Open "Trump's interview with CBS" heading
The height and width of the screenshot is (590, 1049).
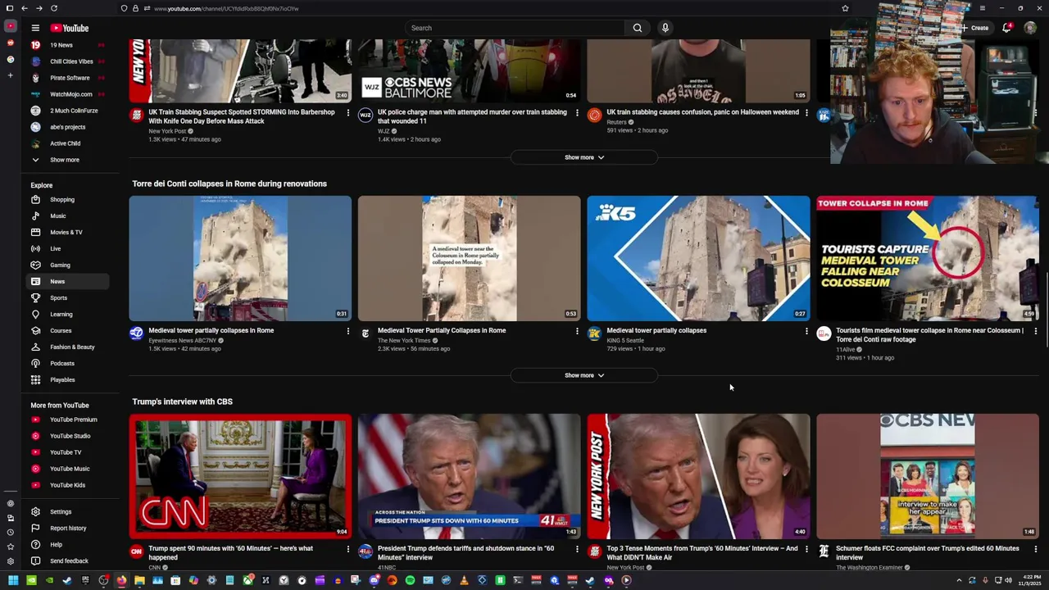tap(182, 402)
